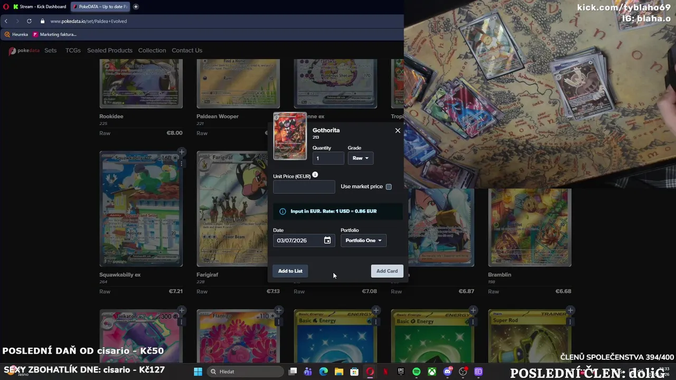Open Contact Us link

187,51
